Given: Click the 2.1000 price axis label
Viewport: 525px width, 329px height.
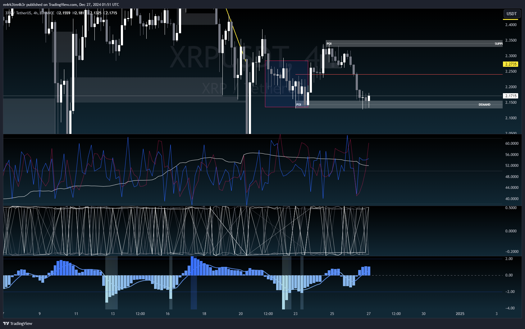Looking at the screenshot, I should (511, 118).
